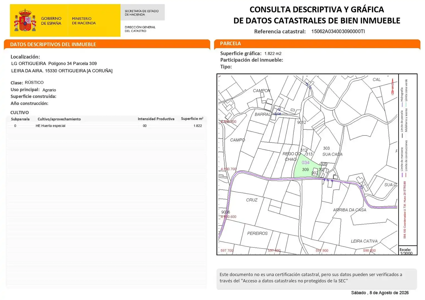The width and height of the screenshot is (425, 300).
Task: Click the Subparcela column header
Action: click(x=20, y=119)
